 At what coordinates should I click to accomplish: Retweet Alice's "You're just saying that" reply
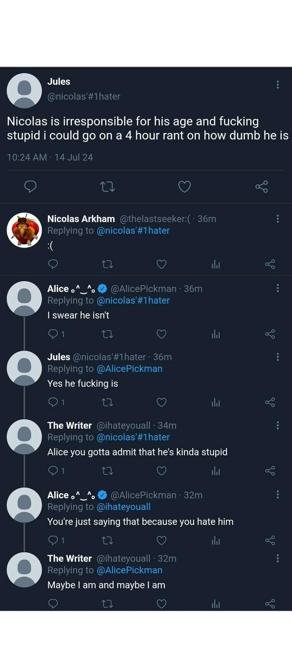pos(108,540)
